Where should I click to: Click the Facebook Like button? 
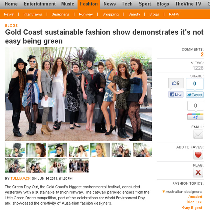(x=176, y=95)
